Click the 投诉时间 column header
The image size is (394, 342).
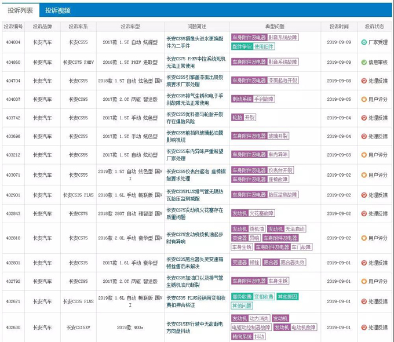pos(339,27)
